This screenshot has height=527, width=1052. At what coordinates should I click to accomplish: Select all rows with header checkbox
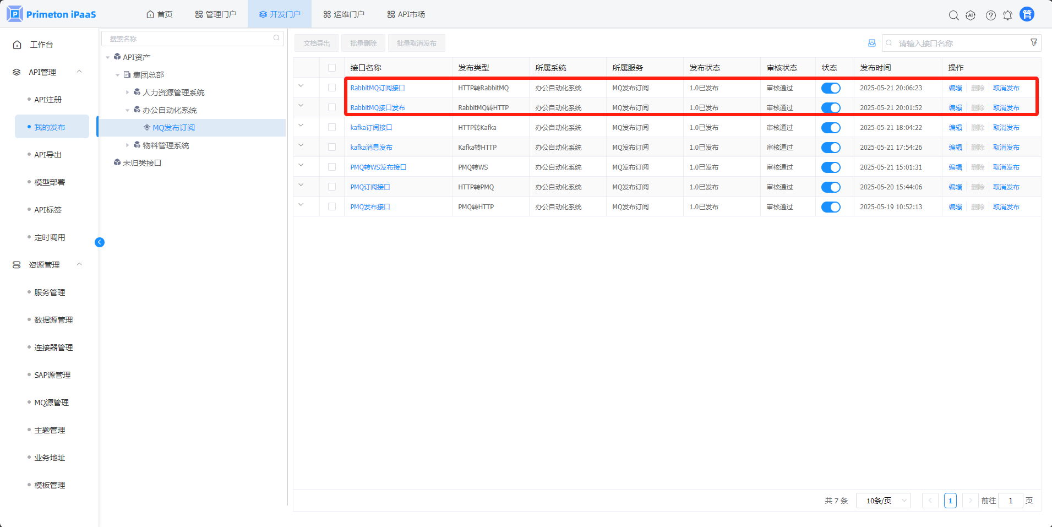(x=331, y=68)
